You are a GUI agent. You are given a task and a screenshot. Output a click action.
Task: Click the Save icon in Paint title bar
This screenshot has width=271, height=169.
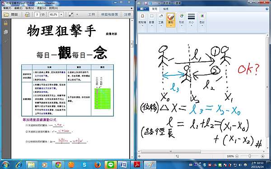point(146,3)
